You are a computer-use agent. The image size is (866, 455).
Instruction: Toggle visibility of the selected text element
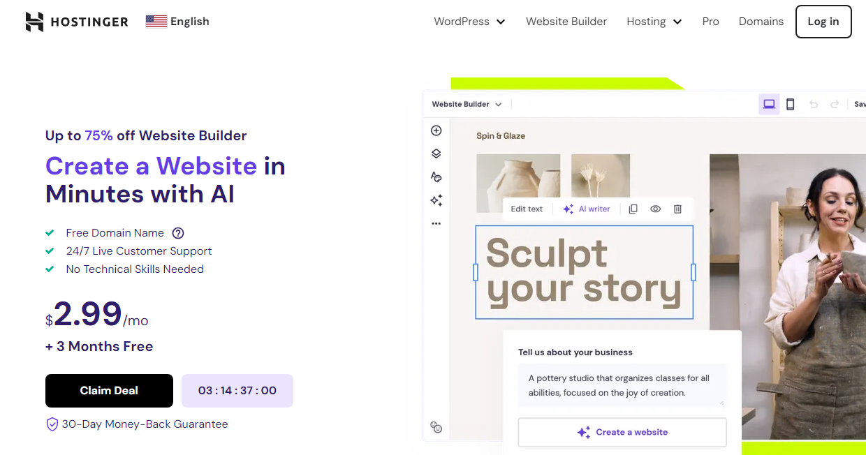click(655, 209)
